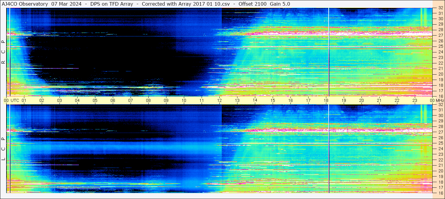Click the AJ4CO Observatory title text

coord(25,4)
